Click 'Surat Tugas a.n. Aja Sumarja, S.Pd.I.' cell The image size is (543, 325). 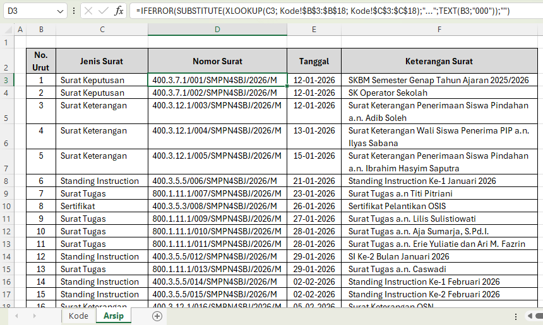coord(439,231)
